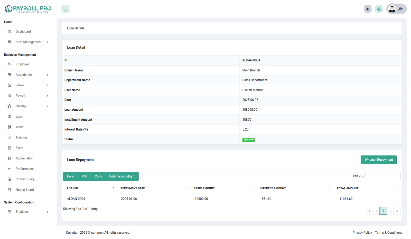Click the Loan dollar icon in sidebar

pyautogui.click(x=10, y=117)
